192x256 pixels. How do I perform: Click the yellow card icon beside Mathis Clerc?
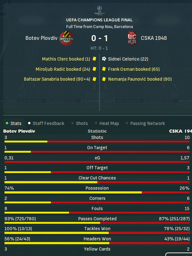click(x=94, y=59)
